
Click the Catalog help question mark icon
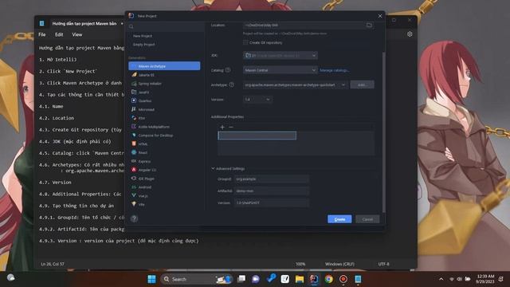[228, 70]
